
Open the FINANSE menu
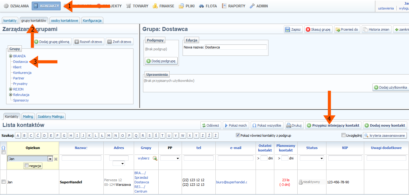pos(163,6)
